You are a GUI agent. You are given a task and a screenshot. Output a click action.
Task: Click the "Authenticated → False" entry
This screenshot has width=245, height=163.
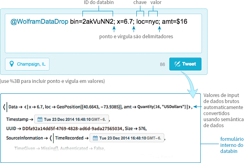82,149
